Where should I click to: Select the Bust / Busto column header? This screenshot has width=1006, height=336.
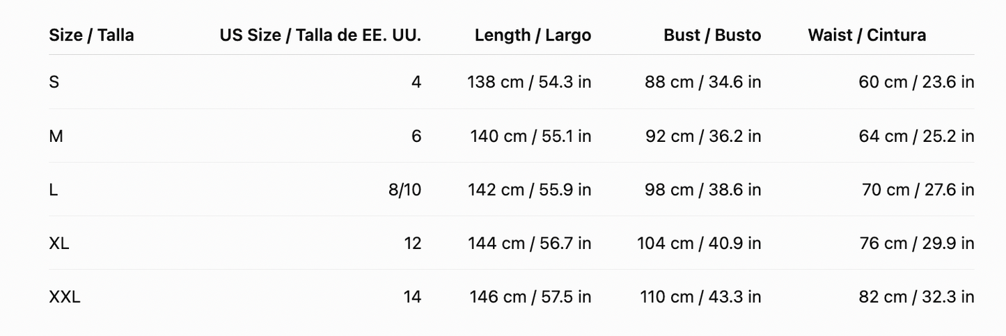712,35
